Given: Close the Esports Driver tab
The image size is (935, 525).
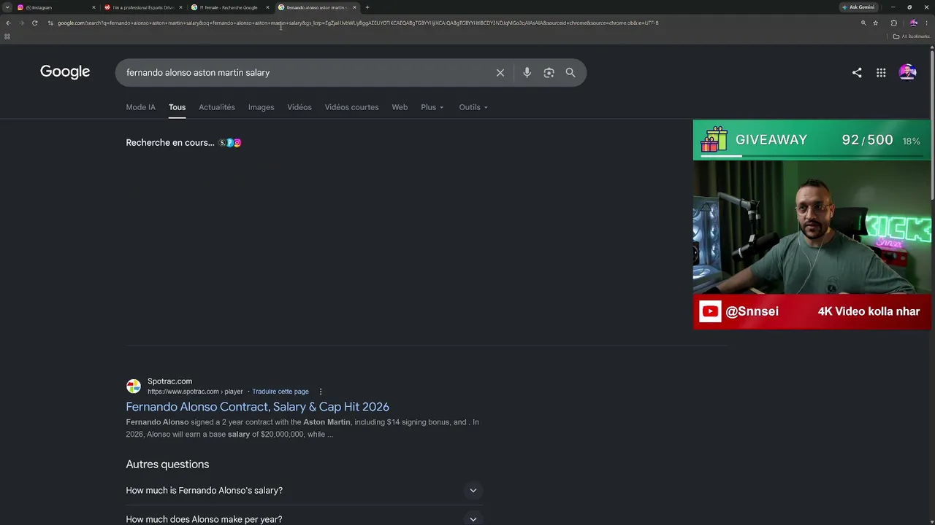Looking at the screenshot, I should coord(180,7).
